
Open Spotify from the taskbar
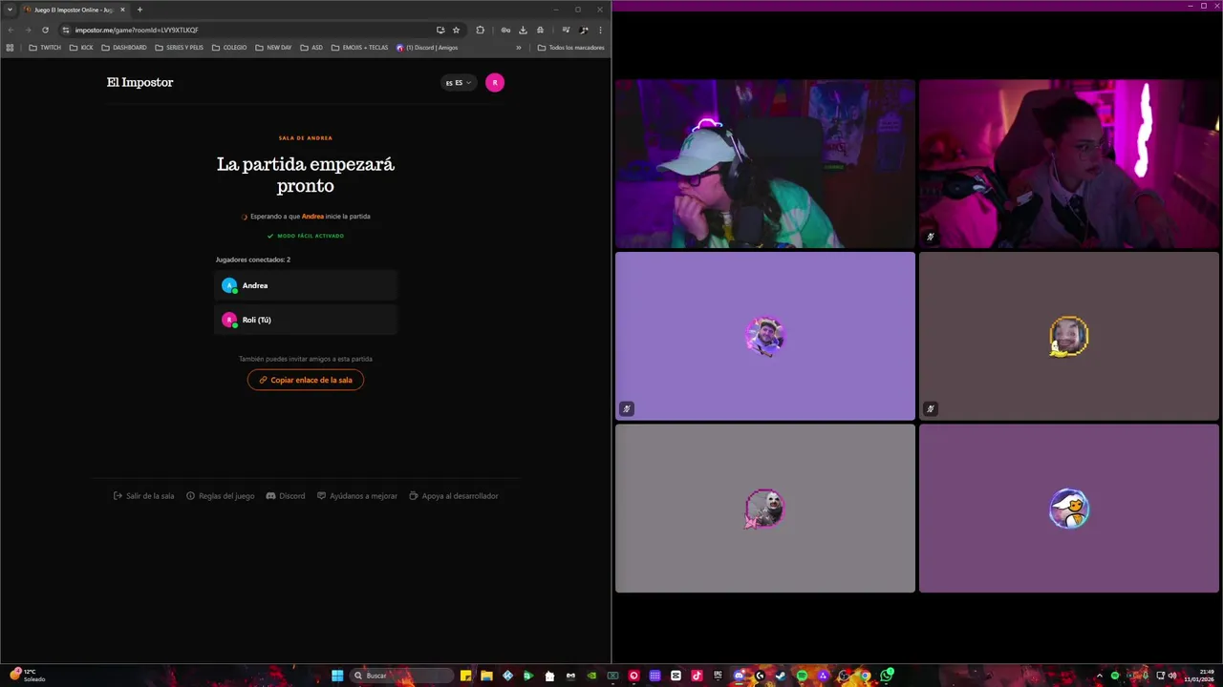(x=802, y=676)
